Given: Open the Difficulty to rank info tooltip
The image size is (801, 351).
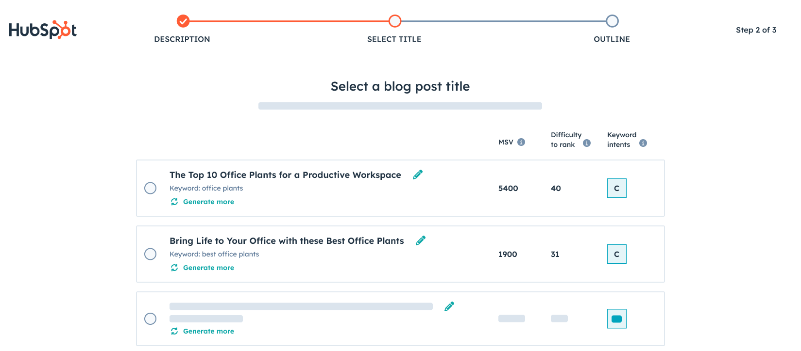Looking at the screenshot, I should (586, 143).
